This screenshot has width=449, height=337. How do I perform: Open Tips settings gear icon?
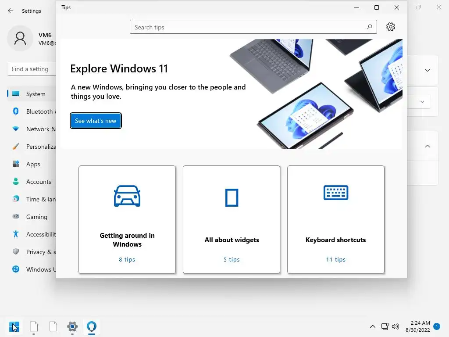391,27
